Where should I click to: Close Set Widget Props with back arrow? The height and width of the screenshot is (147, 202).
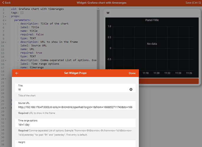(x=17, y=73)
